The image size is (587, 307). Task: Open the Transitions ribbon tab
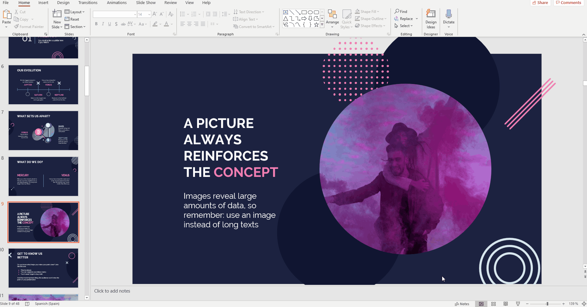pyautogui.click(x=88, y=3)
